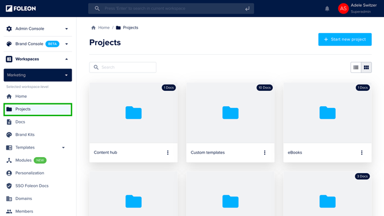The width and height of the screenshot is (384, 216).
Task: Open the notifications bell
Action: pyautogui.click(x=327, y=9)
